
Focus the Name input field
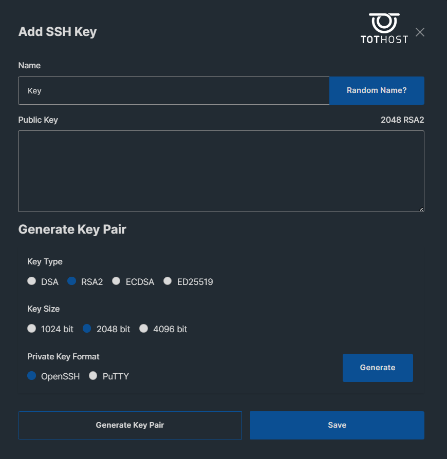click(x=174, y=90)
